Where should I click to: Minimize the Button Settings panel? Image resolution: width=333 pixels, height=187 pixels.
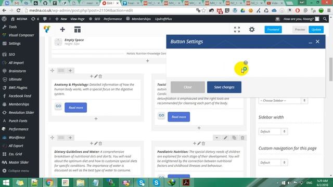[x=310, y=42]
